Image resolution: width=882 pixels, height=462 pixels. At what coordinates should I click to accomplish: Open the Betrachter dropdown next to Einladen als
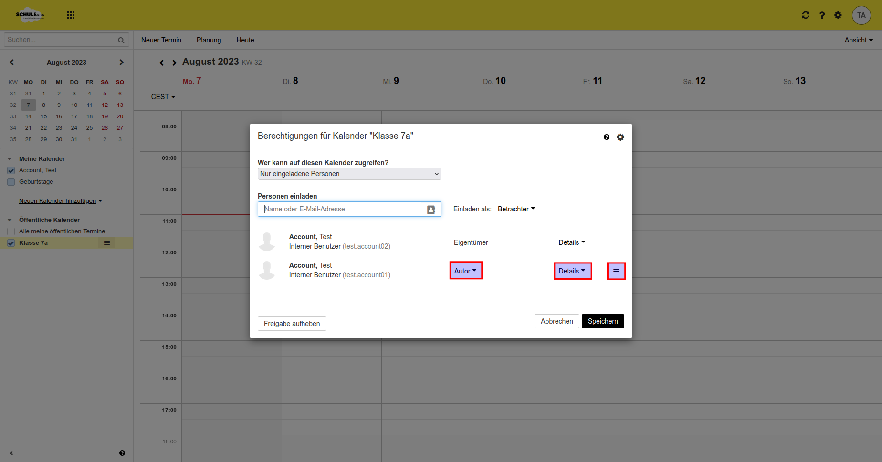point(516,209)
